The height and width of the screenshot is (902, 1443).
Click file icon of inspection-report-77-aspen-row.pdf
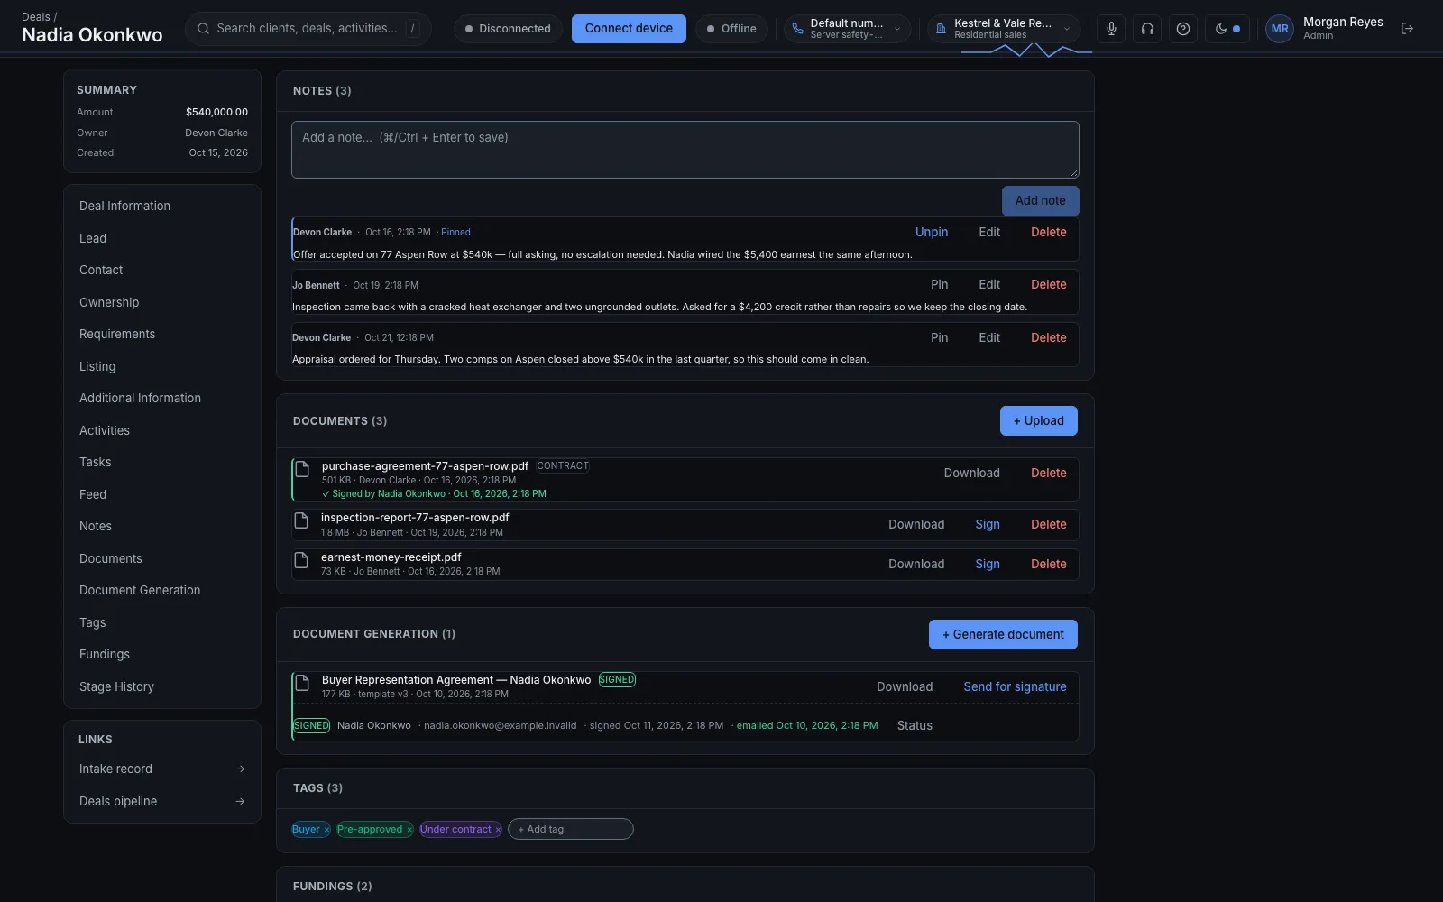pos(302,520)
